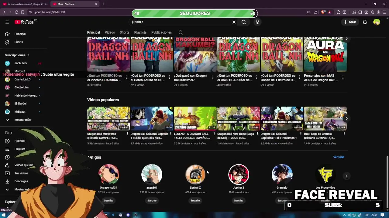This screenshot has width=389, height=218.
Task: Open the browser extensions puzzle icon
Action: point(338,12)
